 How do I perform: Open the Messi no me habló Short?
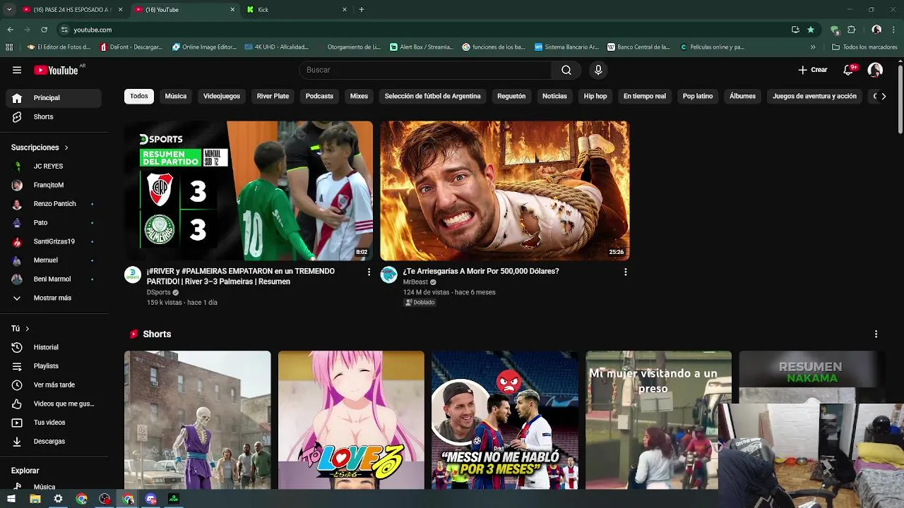pyautogui.click(x=505, y=420)
